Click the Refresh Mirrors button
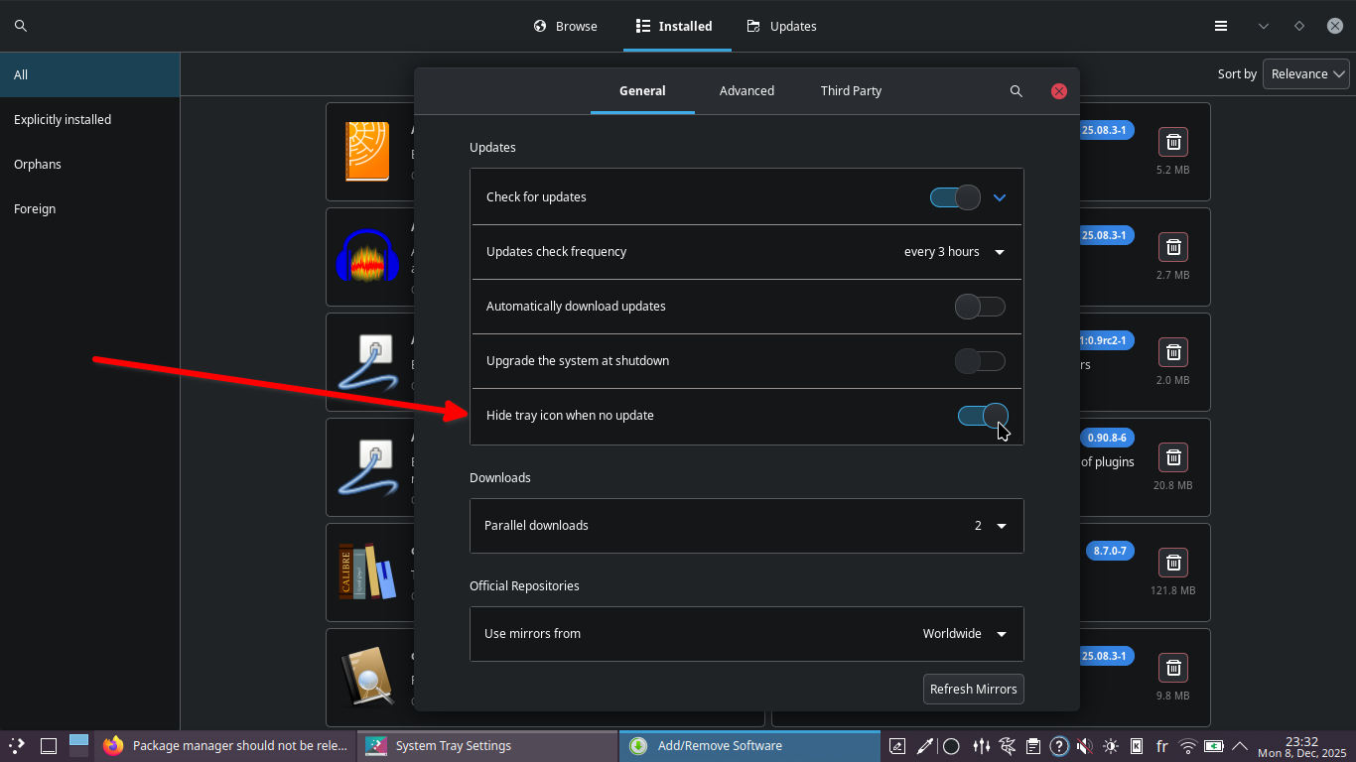Image resolution: width=1356 pixels, height=762 pixels. tap(973, 690)
